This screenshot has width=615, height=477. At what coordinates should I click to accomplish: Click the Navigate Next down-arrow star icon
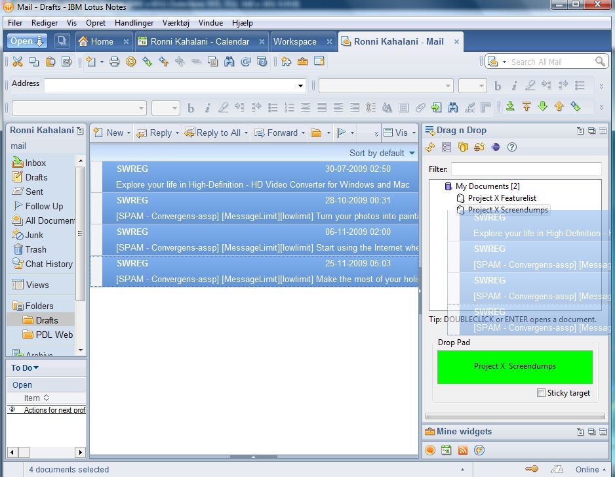click(x=148, y=62)
